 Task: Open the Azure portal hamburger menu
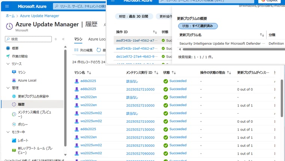(7, 6)
